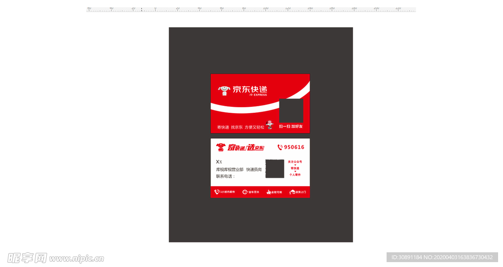Click the phone handset icon beside 950616
503x267 pixels.
click(x=279, y=147)
